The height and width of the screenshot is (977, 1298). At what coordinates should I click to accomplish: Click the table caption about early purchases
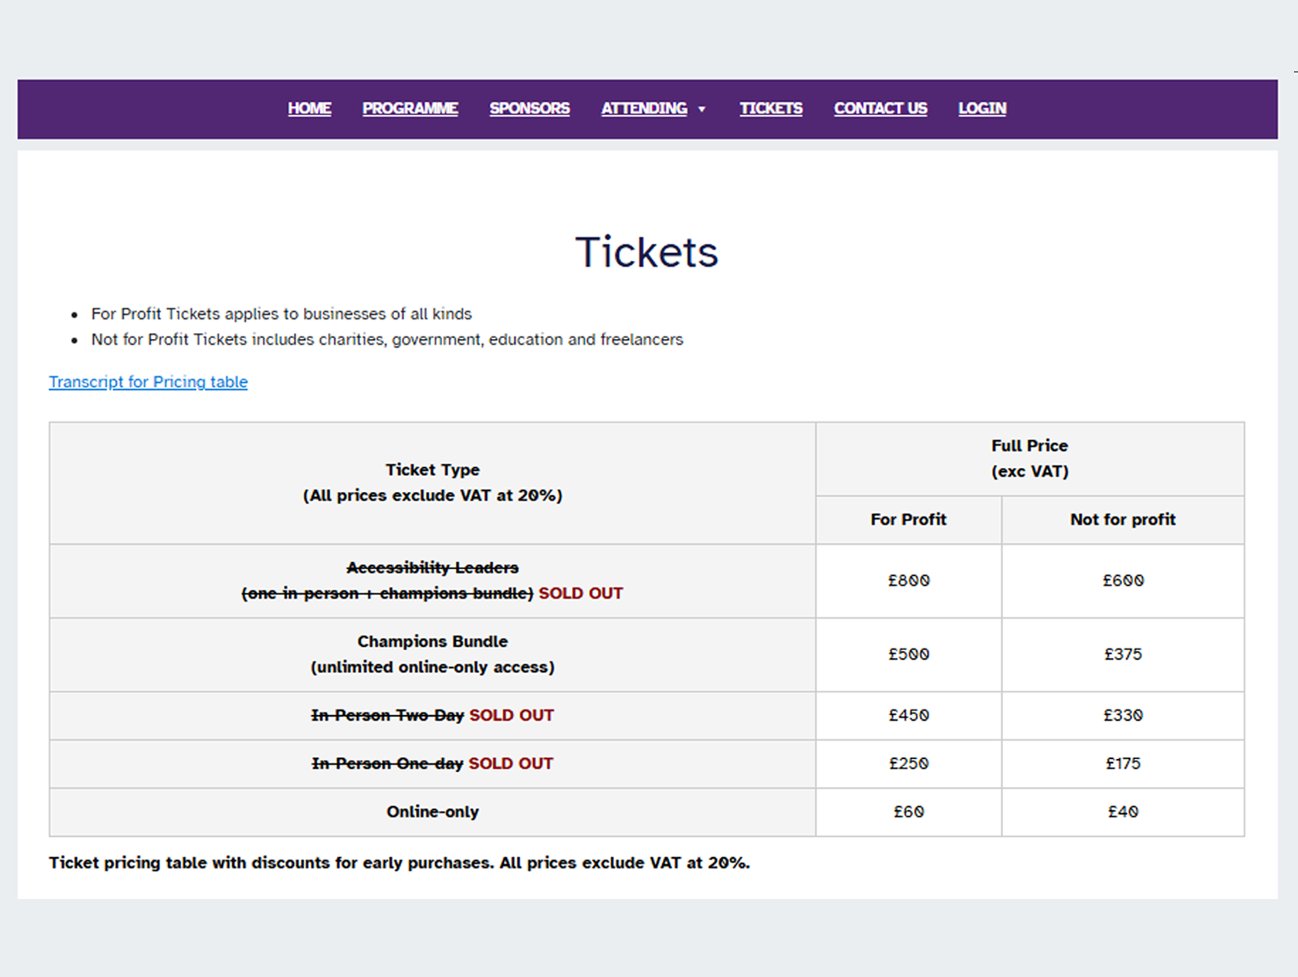click(x=399, y=863)
